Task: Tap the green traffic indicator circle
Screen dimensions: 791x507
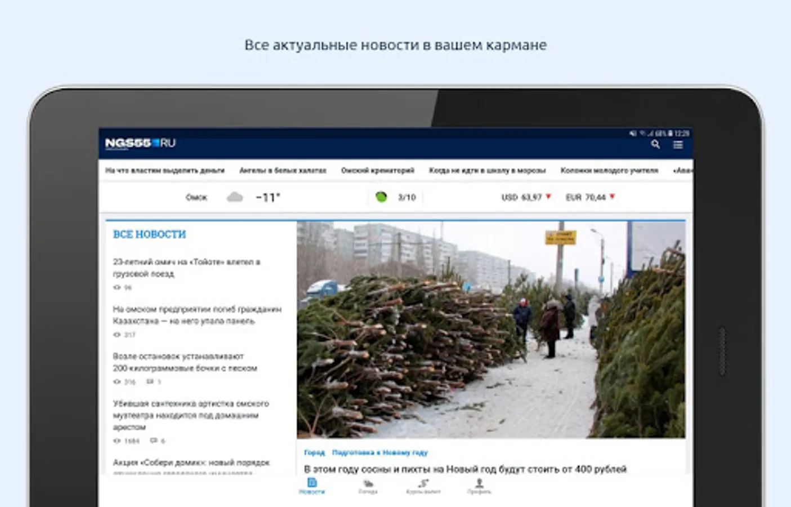Action: [x=381, y=197]
